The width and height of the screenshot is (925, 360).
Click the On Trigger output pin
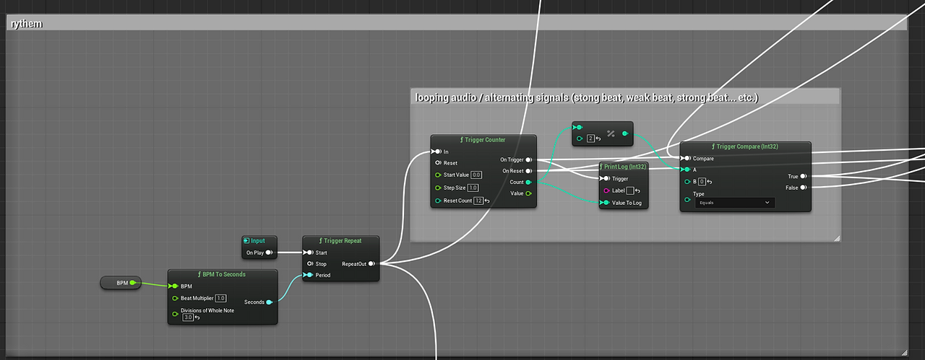(529, 159)
